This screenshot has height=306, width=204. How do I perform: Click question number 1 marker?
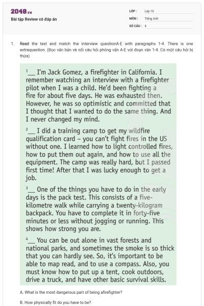[12, 44]
